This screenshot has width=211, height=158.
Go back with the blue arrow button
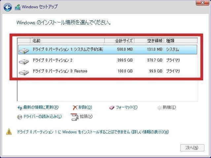[x=8, y=7]
